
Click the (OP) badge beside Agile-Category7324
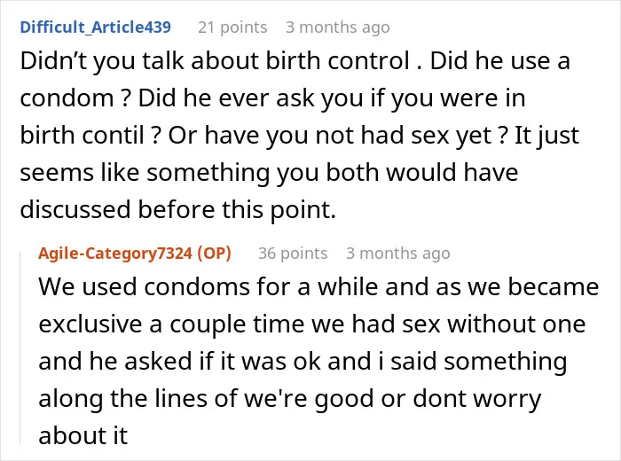pos(215,254)
